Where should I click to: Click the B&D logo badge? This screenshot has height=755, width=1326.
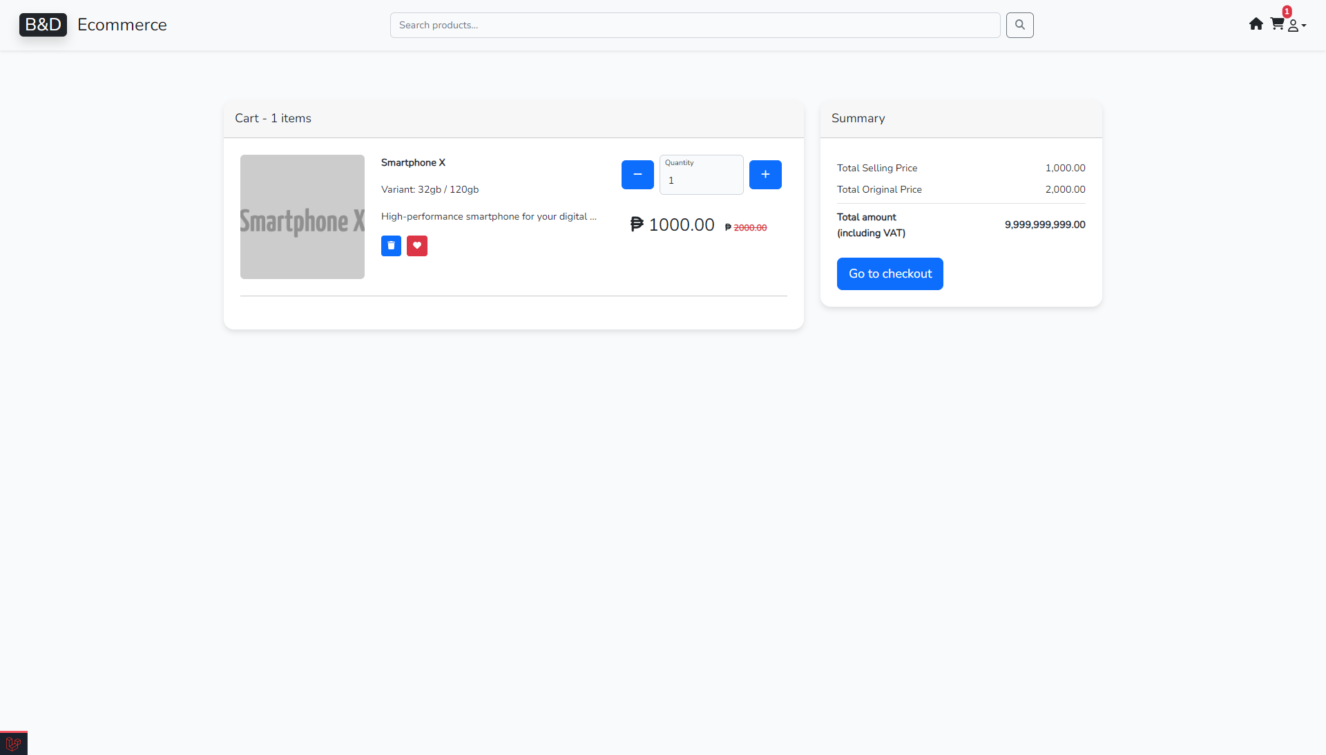click(x=43, y=25)
